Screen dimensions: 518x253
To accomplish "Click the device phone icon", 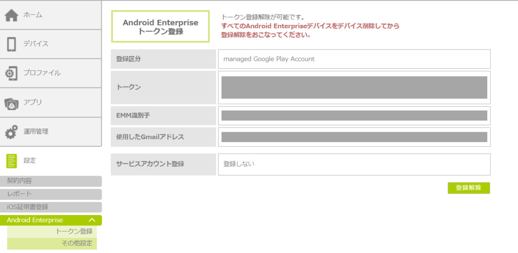I will 12,44.
